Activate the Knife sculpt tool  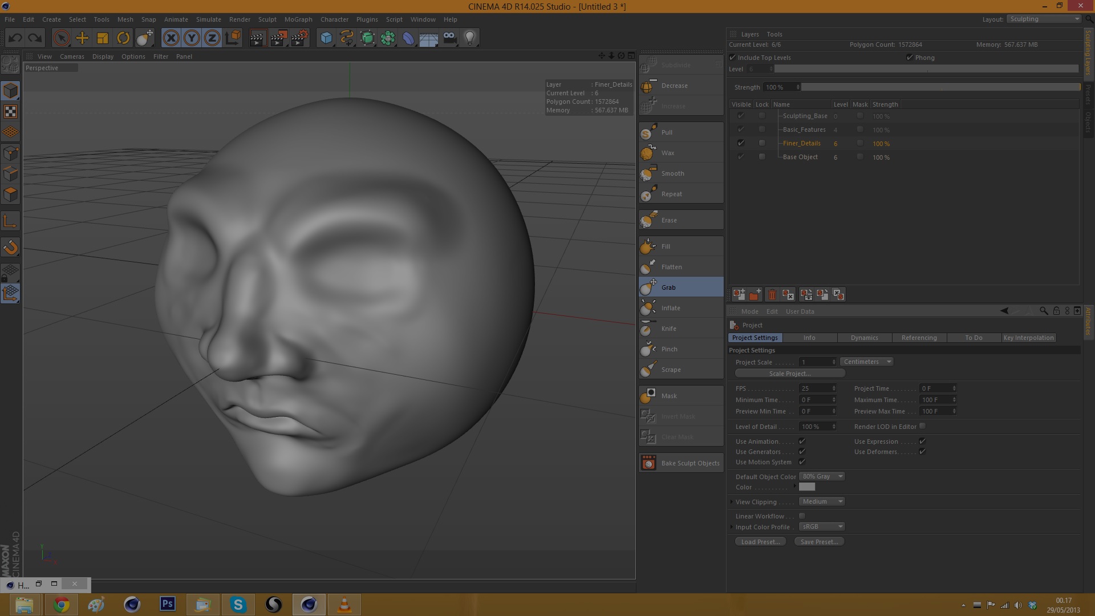point(668,329)
